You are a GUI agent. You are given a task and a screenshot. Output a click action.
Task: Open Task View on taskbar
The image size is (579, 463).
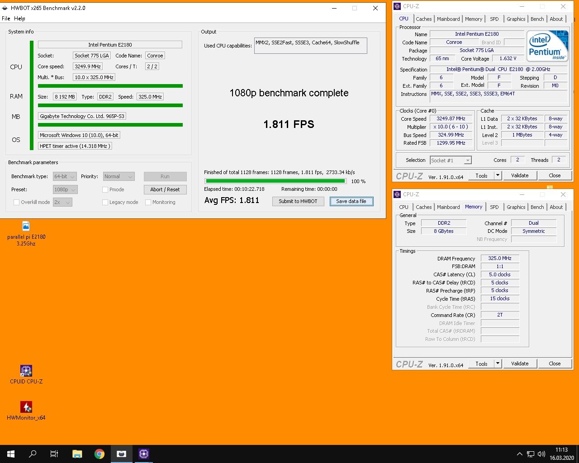tap(54, 454)
